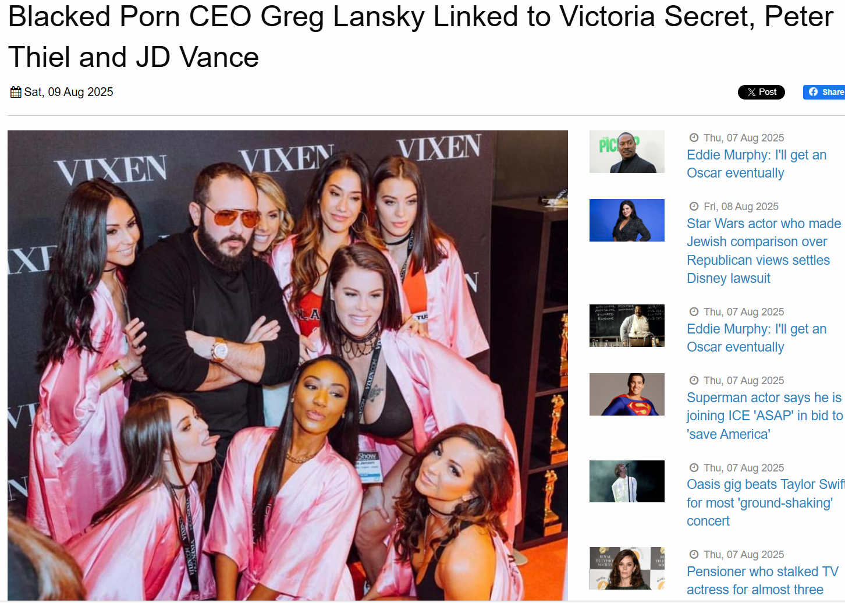Viewport: 845px width, 603px height.
Task: Click the article headline about Greg Lansky
Action: click(x=421, y=37)
